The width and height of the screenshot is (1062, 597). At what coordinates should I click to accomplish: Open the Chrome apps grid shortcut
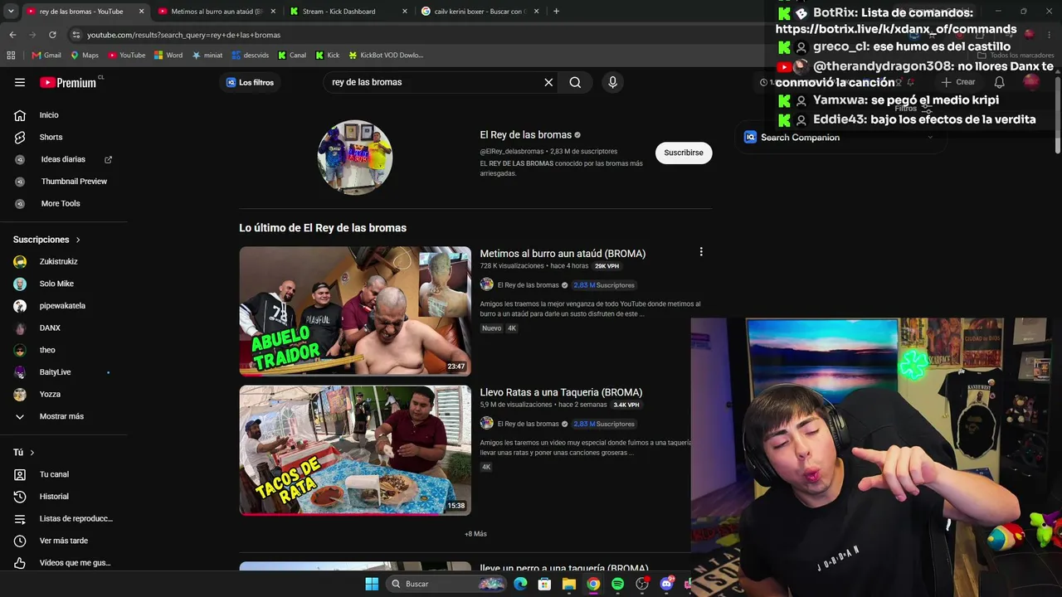click(x=11, y=56)
